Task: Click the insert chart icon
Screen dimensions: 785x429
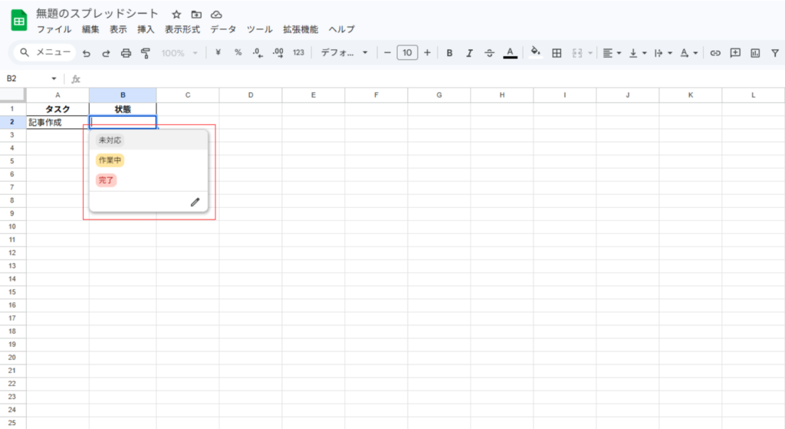Action: pos(755,53)
